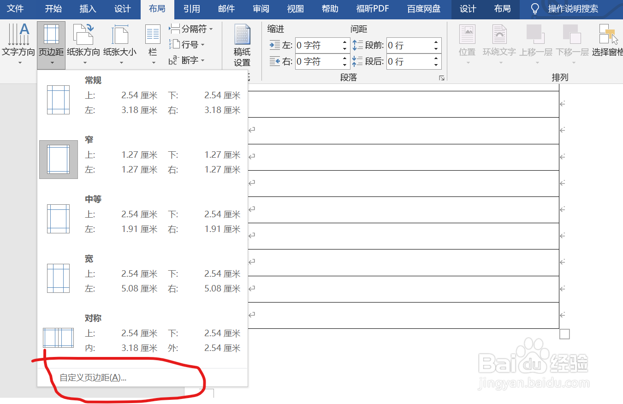Image resolution: width=623 pixels, height=404 pixels.
Task: Open the 选择窗格 selection pane
Action: 607,41
